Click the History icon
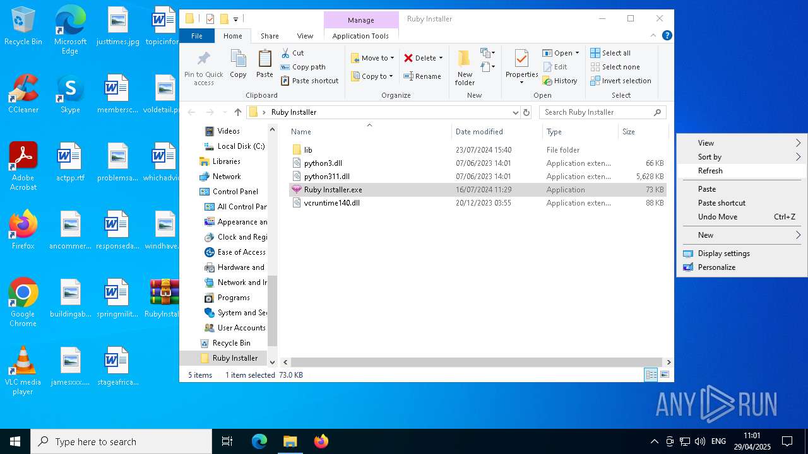808x454 pixels. pyautogui.click(x=547, y=81)
